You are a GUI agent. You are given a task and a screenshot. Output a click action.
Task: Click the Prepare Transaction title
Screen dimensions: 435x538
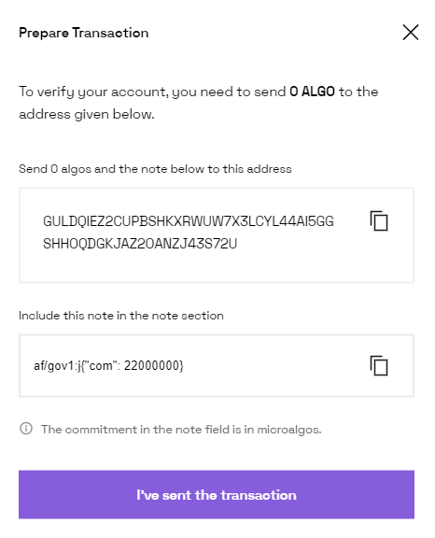pos(84,33)
